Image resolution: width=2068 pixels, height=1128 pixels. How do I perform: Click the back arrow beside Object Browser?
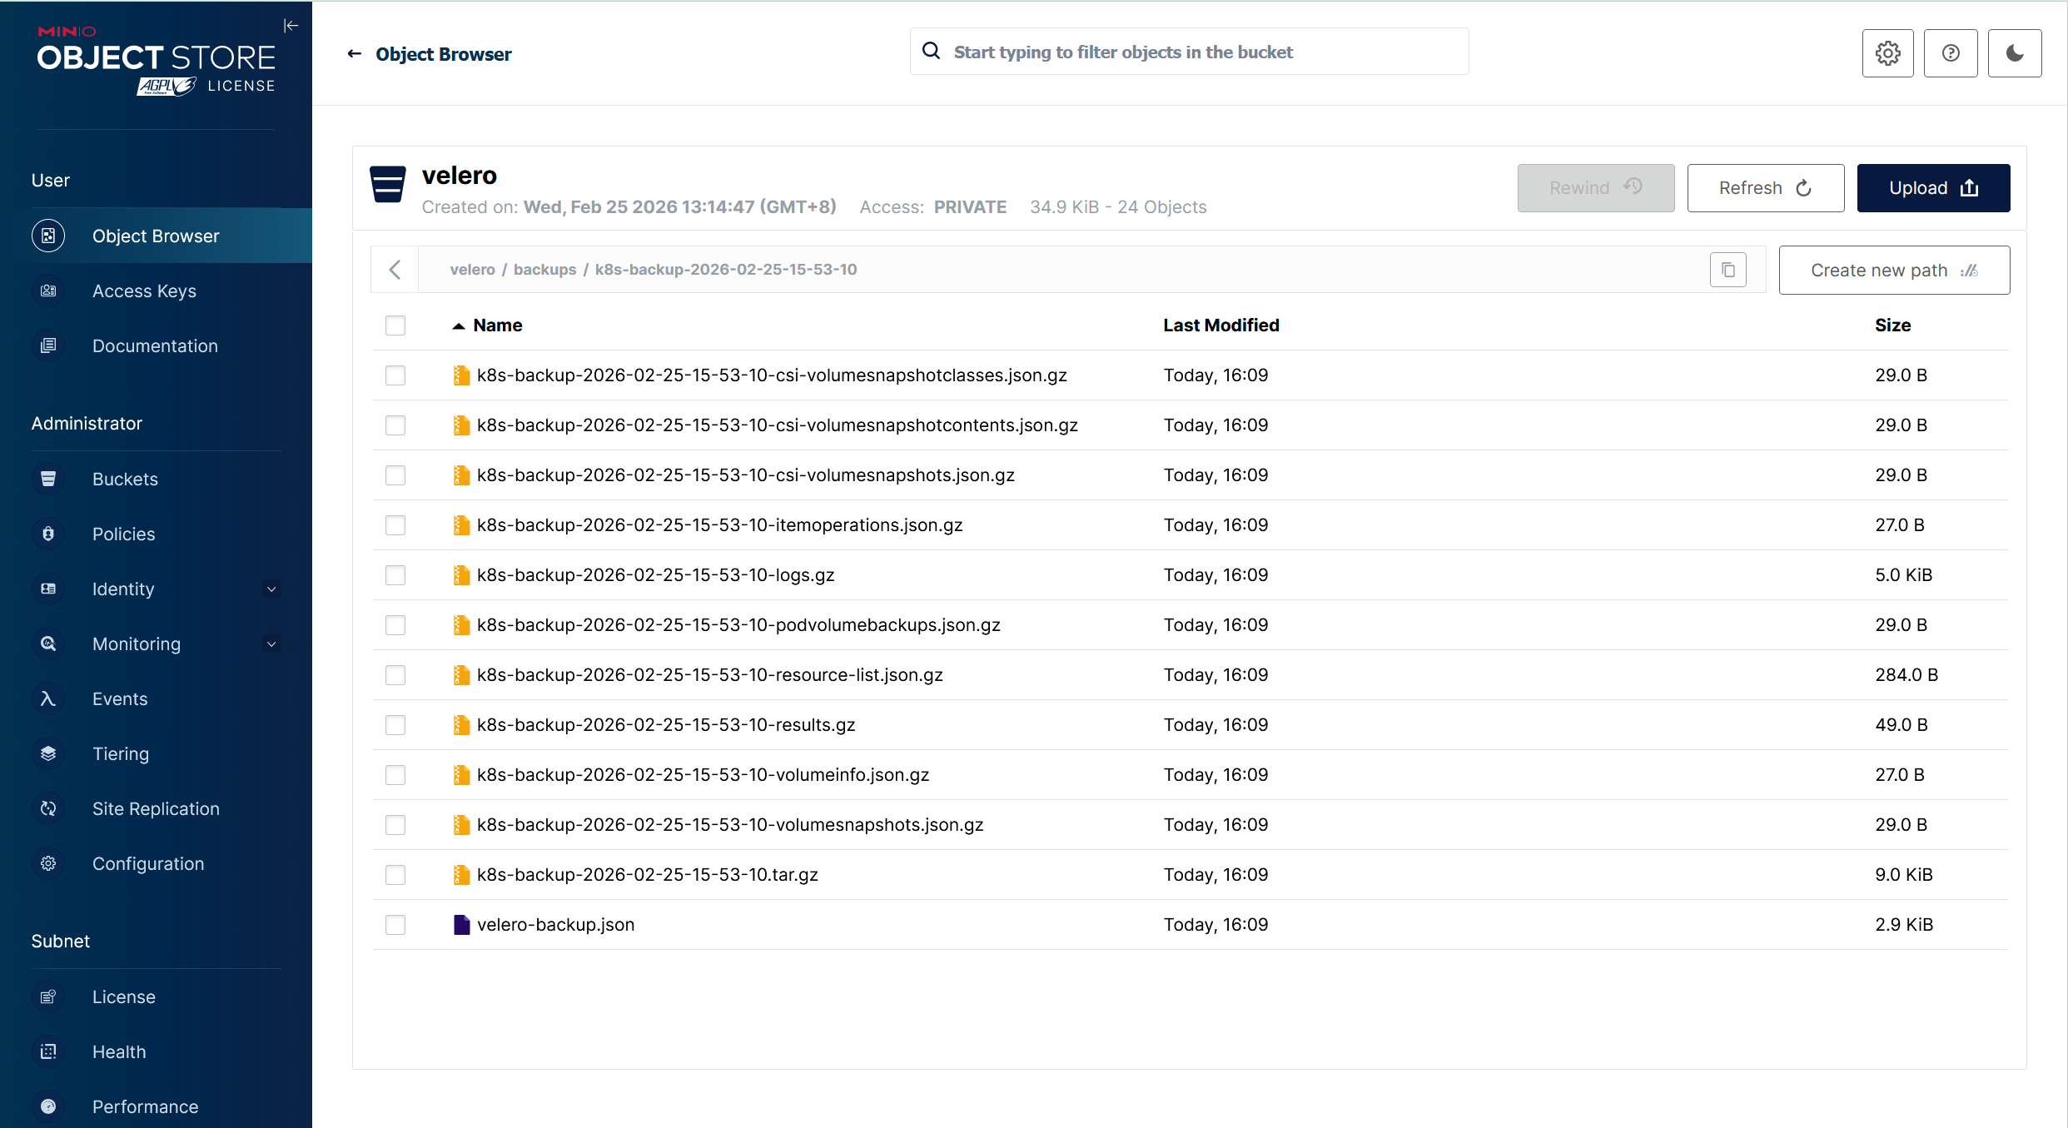pyautogui.click(x=355, y=54)
